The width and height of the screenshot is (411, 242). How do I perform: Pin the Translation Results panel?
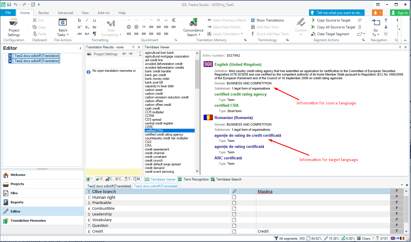point(133,47)
